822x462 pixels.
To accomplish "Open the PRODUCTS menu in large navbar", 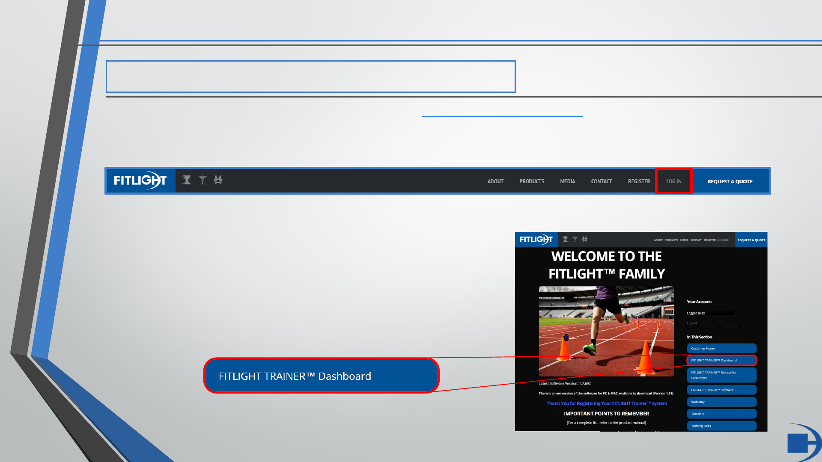I will pos(532,181).
